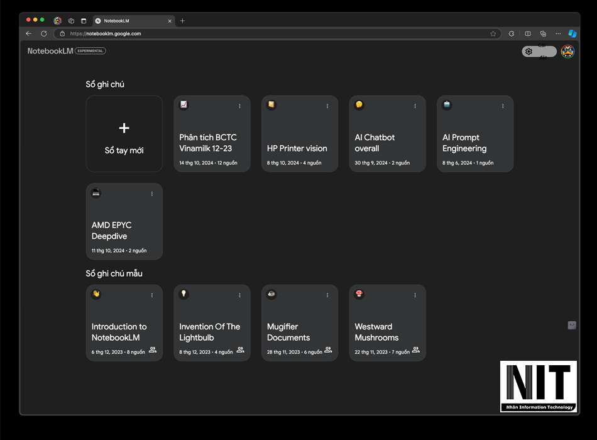Click the Sổ ghi chú mẫu section heading

coord(114,273)
